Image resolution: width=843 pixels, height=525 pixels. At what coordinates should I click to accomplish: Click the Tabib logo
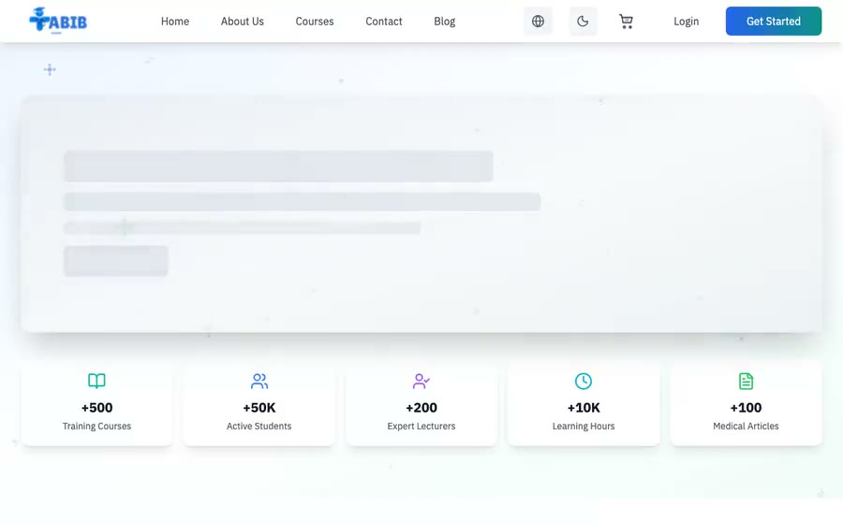58,21
